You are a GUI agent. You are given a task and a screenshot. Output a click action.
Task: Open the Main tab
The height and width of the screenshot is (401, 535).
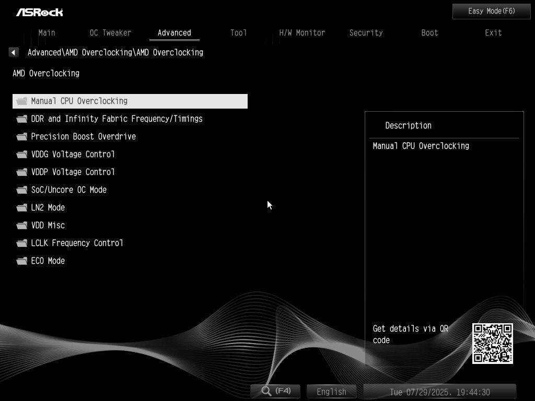coord(46,33)
